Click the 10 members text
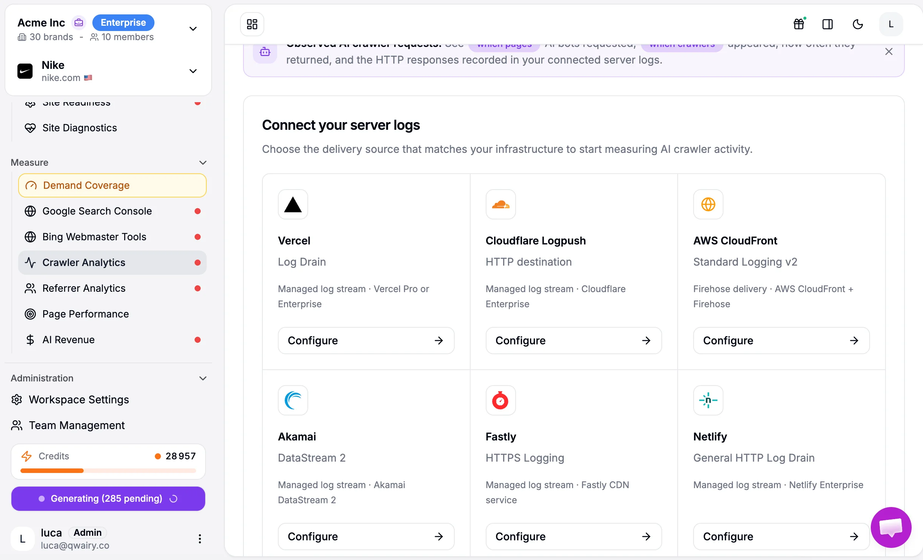The height and width of the screenshot is (560, 923). coord(128,37)
